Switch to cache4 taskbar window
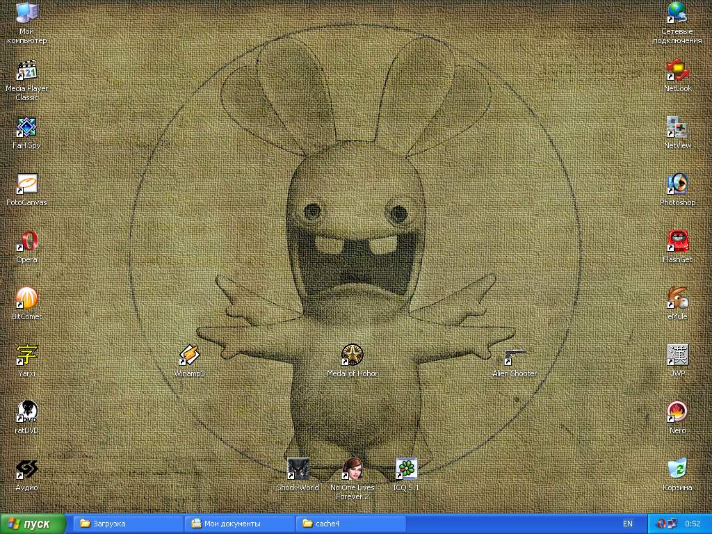The width and height of the screenshot is (712, 534). tap(351, 524)
